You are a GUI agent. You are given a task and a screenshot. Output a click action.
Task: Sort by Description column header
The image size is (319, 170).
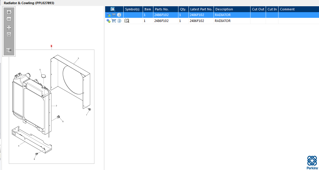[232, 9]
